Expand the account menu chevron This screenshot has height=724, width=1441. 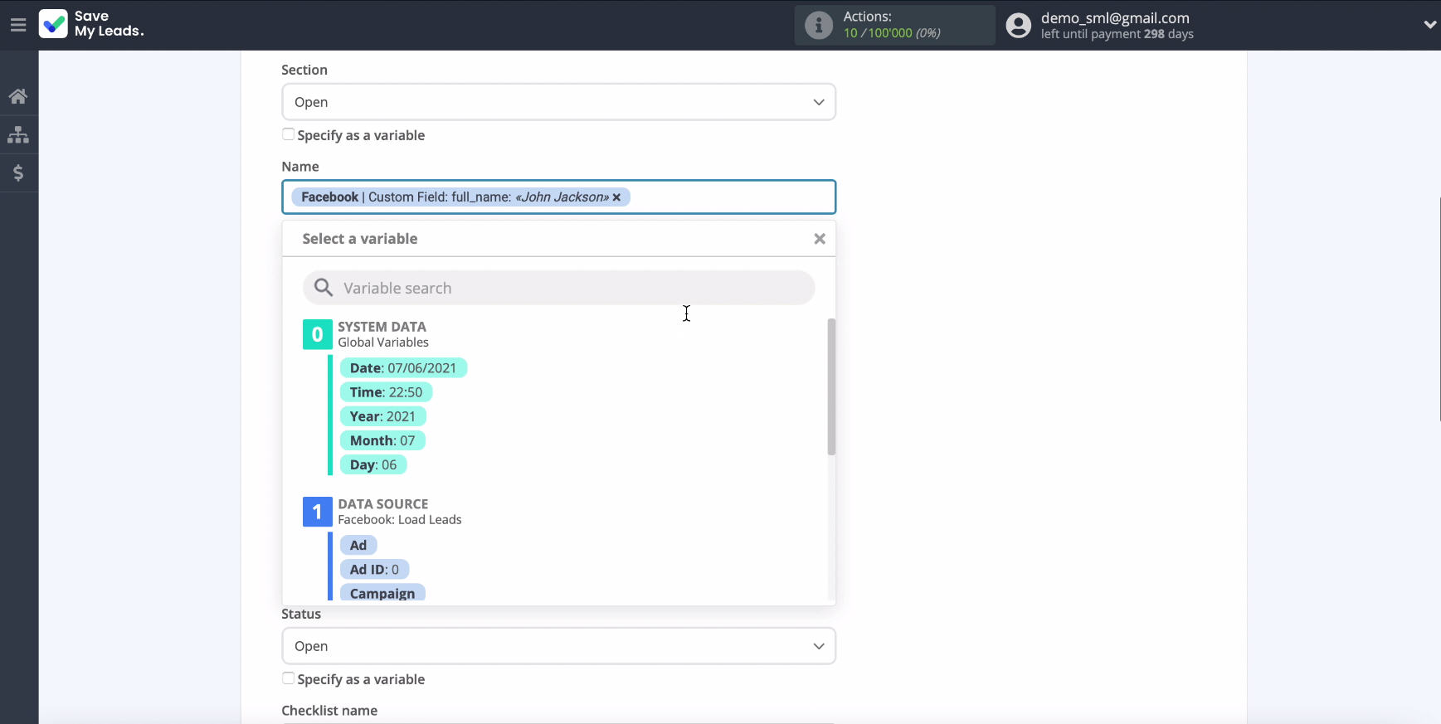pos(1429,25)
